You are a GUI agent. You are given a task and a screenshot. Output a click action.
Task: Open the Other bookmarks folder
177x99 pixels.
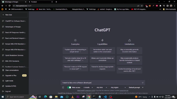[x=169, y=9]
